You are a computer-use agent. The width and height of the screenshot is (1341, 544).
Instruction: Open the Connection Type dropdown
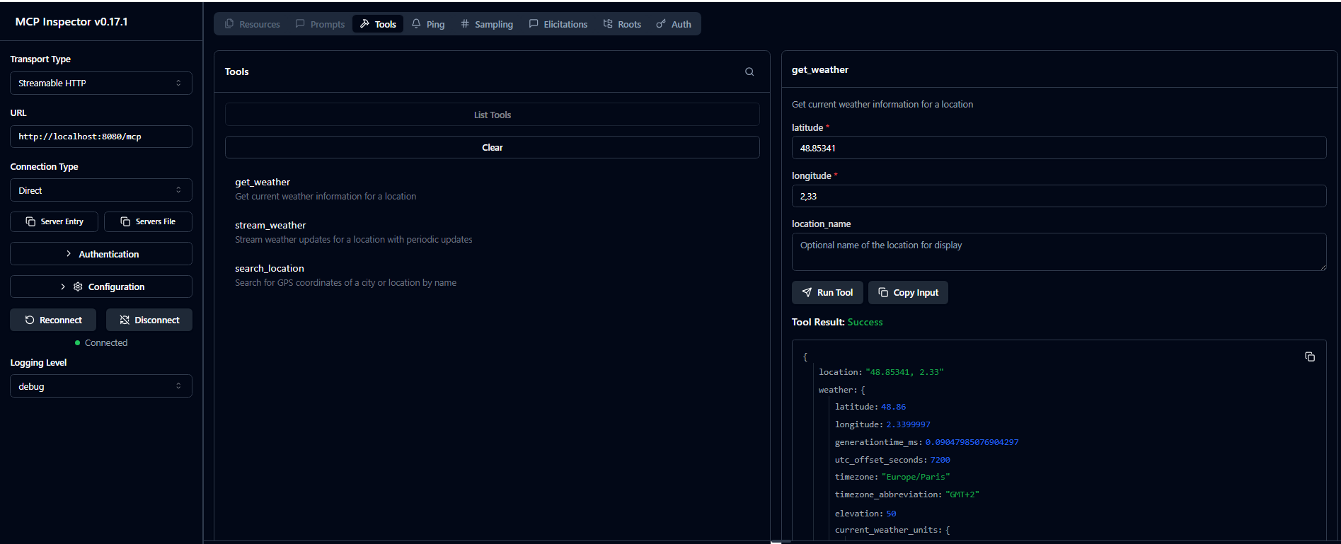(x=100, y=190)
